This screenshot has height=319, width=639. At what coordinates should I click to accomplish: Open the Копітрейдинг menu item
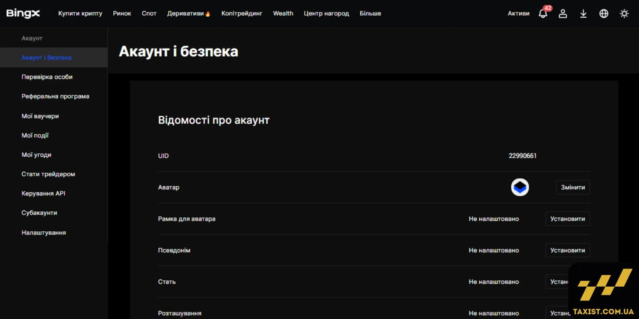pyautogui.click(x=242, y=13)
